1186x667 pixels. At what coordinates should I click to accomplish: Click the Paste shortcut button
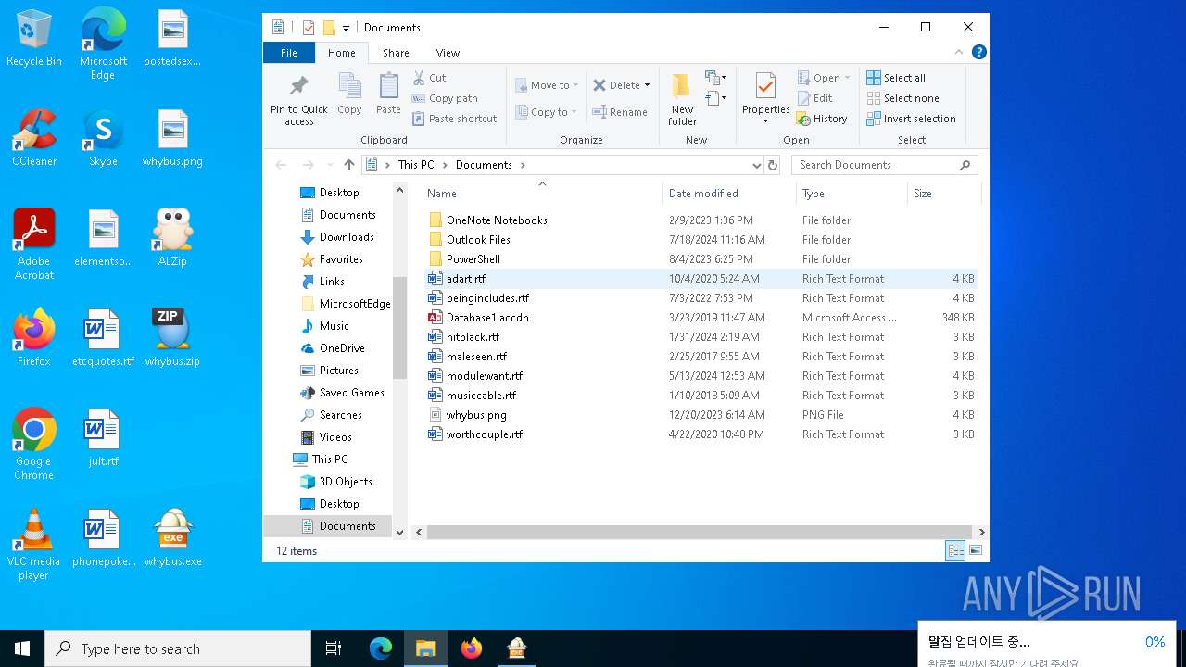pyautogui.click(x=454, y=119)
